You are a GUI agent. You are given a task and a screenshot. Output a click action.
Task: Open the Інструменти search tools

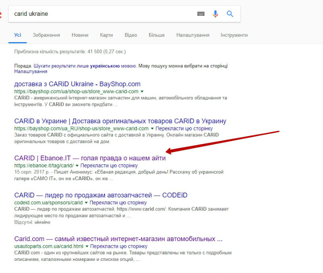tap(234, 35)
